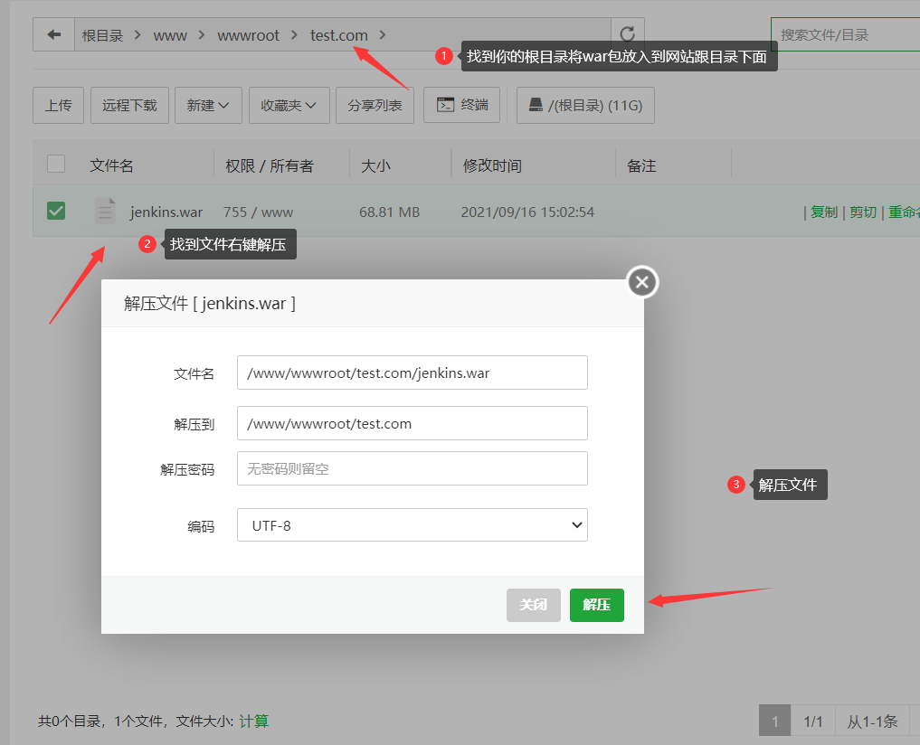Click the refresh directory icon
Viewport: 920px width, 745px height.
pyautogui.click(x=627, y=34)
